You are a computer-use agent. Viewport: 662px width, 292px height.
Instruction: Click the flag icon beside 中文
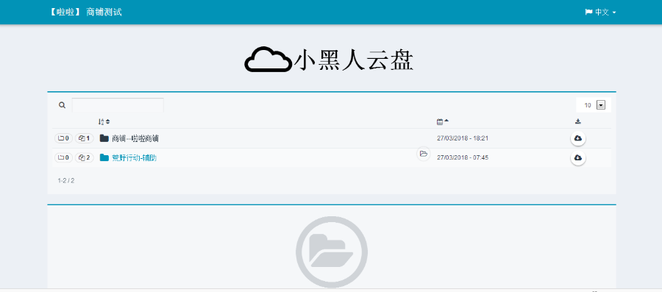point(588,13)
